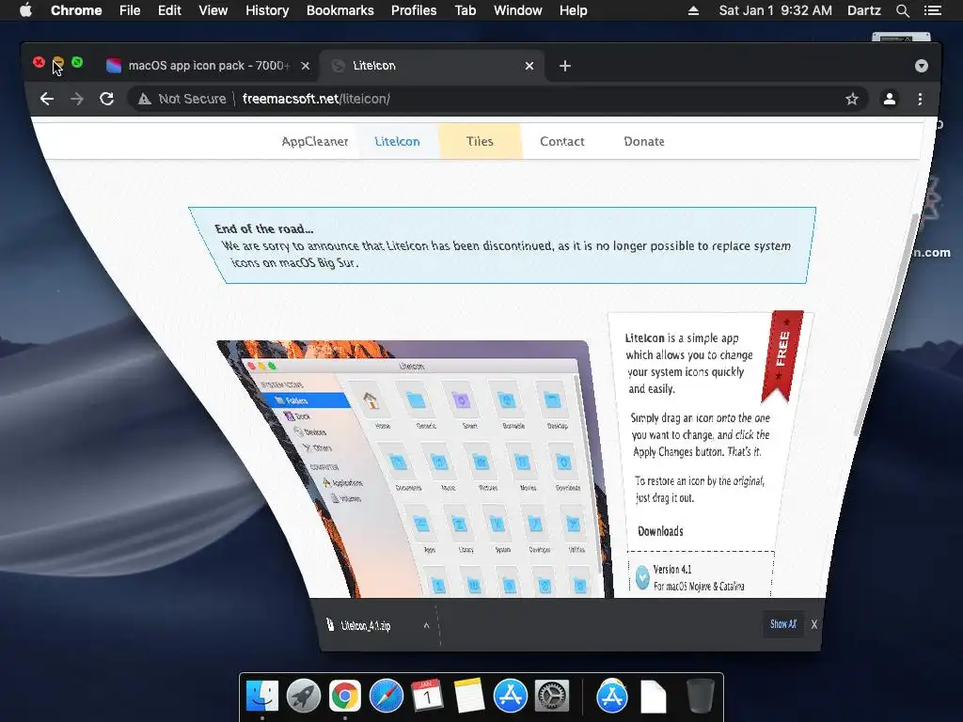Open Finder from the Dock

coord(262,697)
